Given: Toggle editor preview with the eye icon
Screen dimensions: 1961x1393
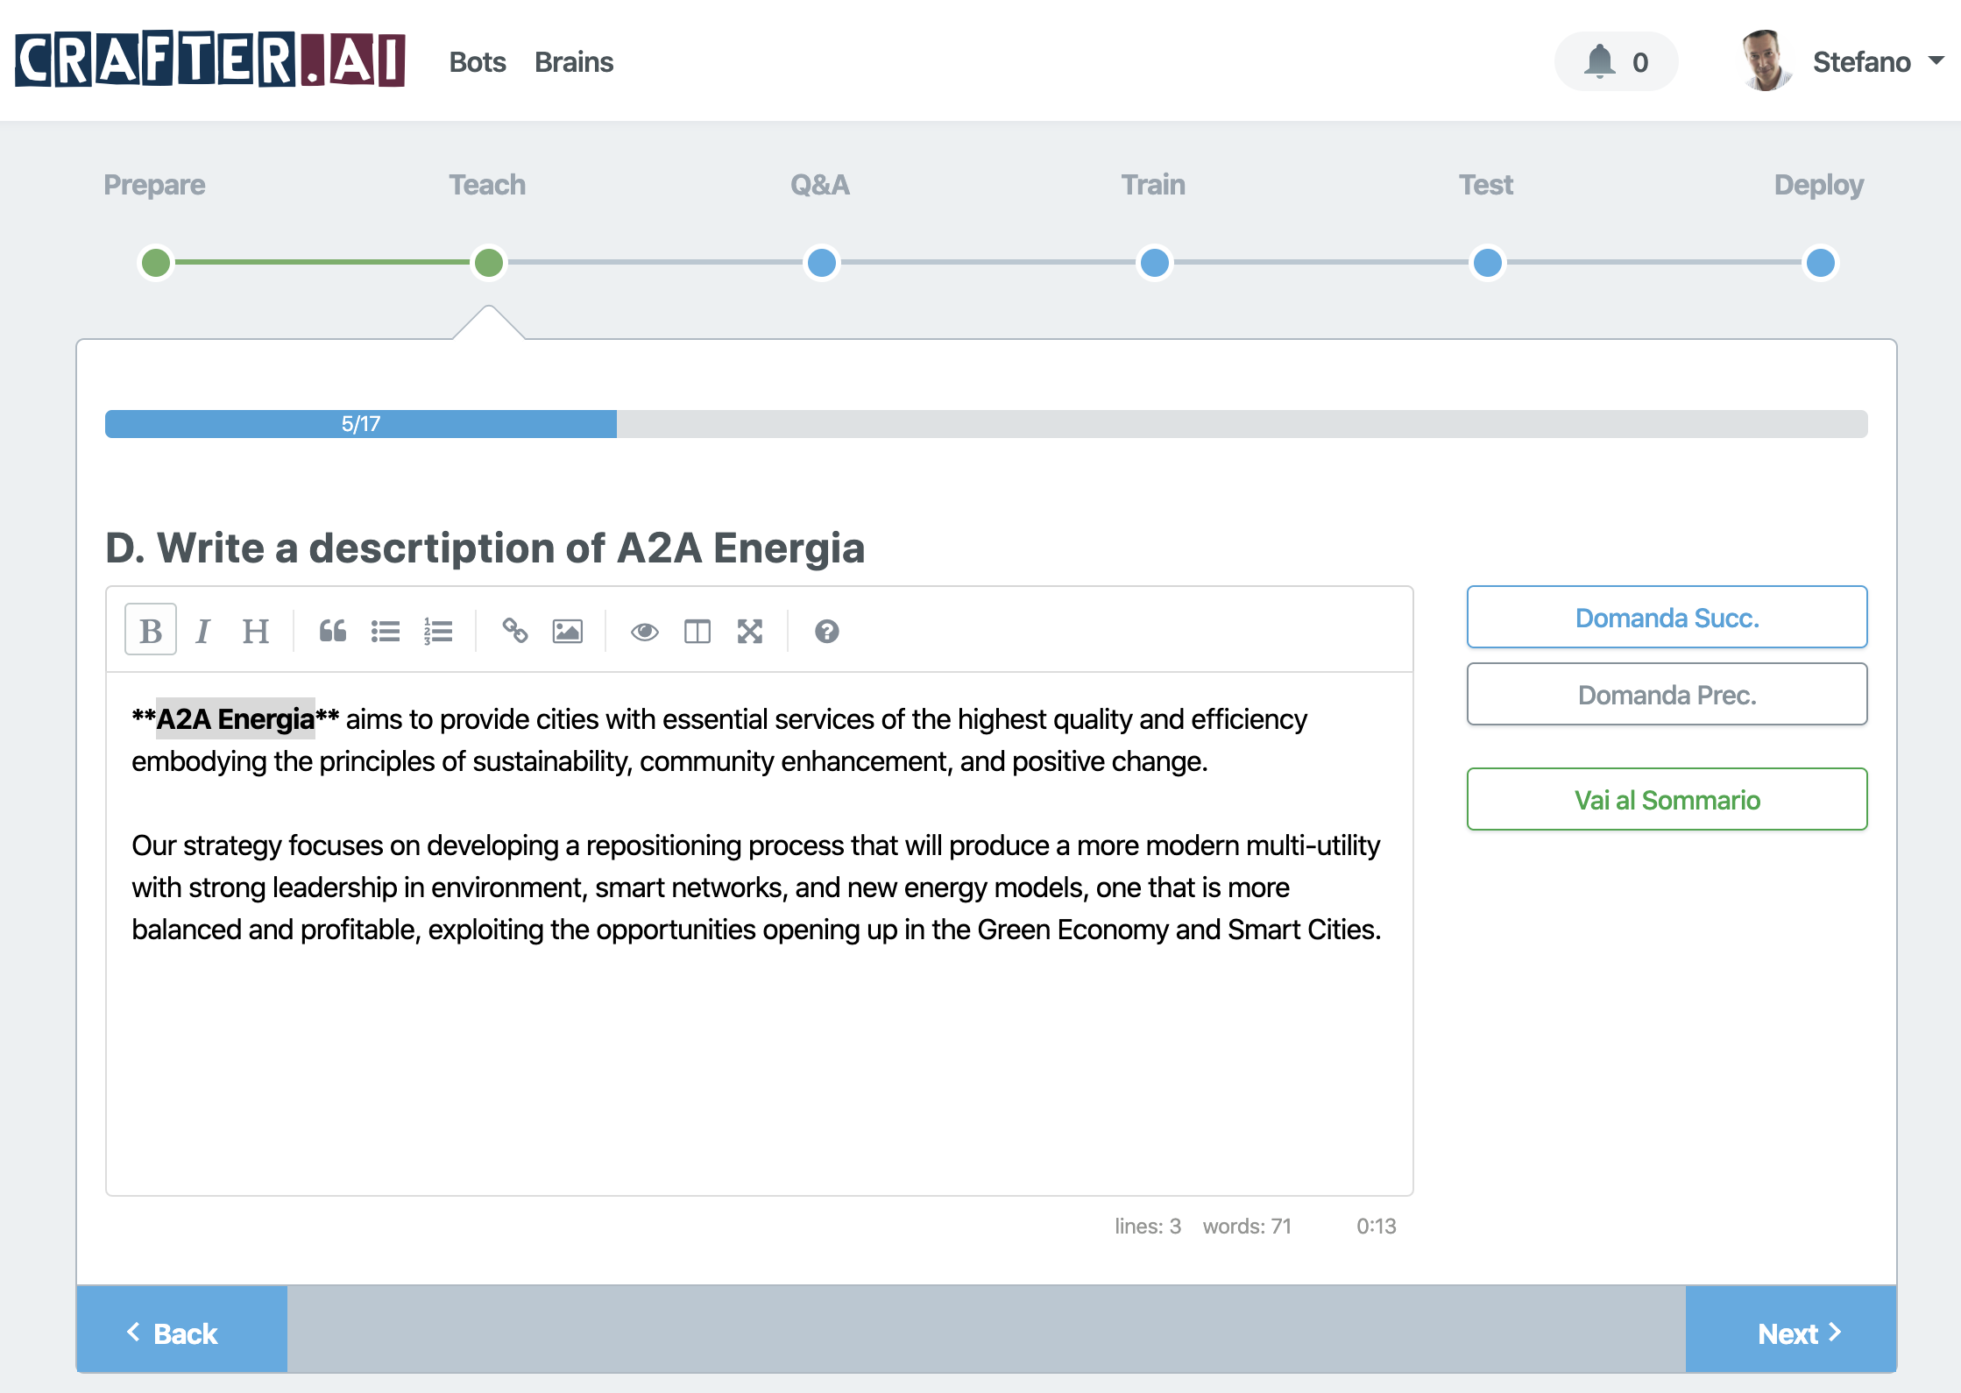Looking at the screenshot, I should [645, 630].
